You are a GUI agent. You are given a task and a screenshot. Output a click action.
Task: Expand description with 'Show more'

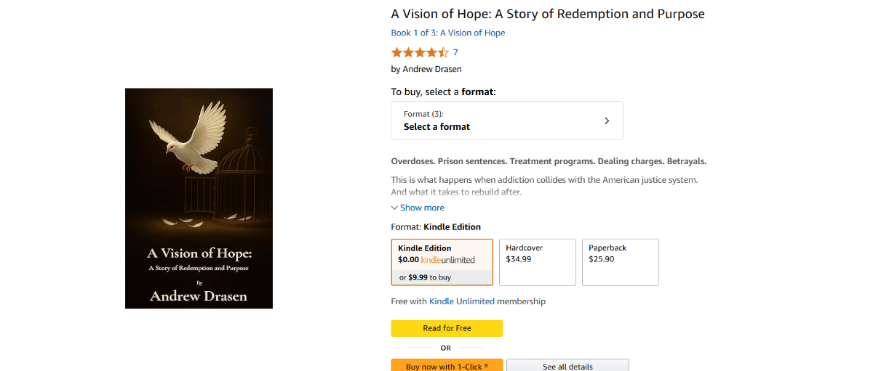(x=422, y=208)
